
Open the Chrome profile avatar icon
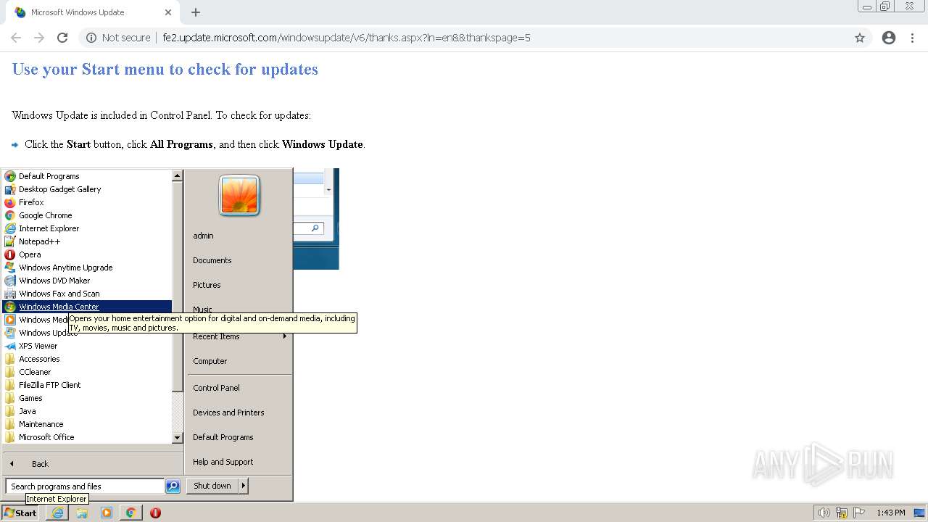[x=889, y=38]
